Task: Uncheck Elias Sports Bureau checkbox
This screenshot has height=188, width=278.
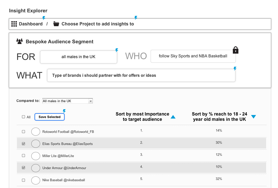Action: pos(23,144)
